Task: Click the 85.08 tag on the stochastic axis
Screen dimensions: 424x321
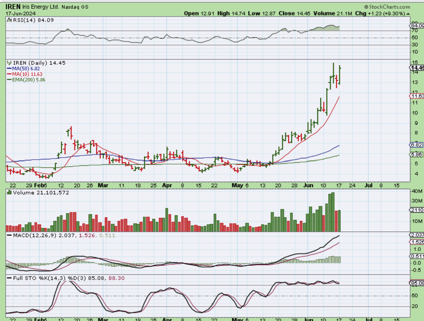Action: (417, 283)
